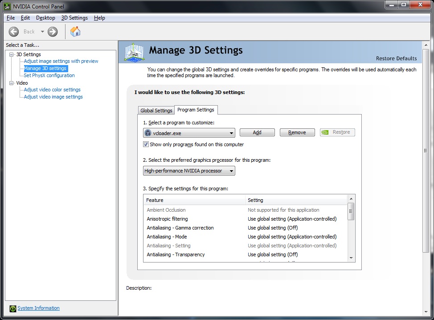This screenshot has width=434, height=320.
Task: Click Restore Defaults link
Action: pos(396,58)
